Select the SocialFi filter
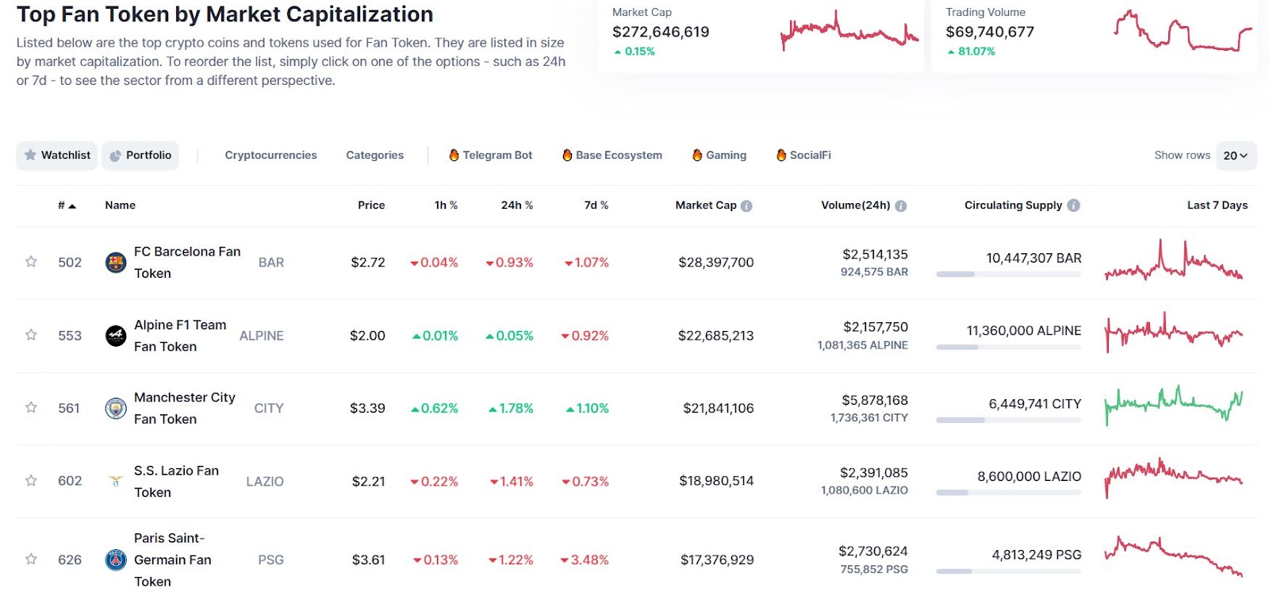1269x600 pixels. [x=803, y=155]
